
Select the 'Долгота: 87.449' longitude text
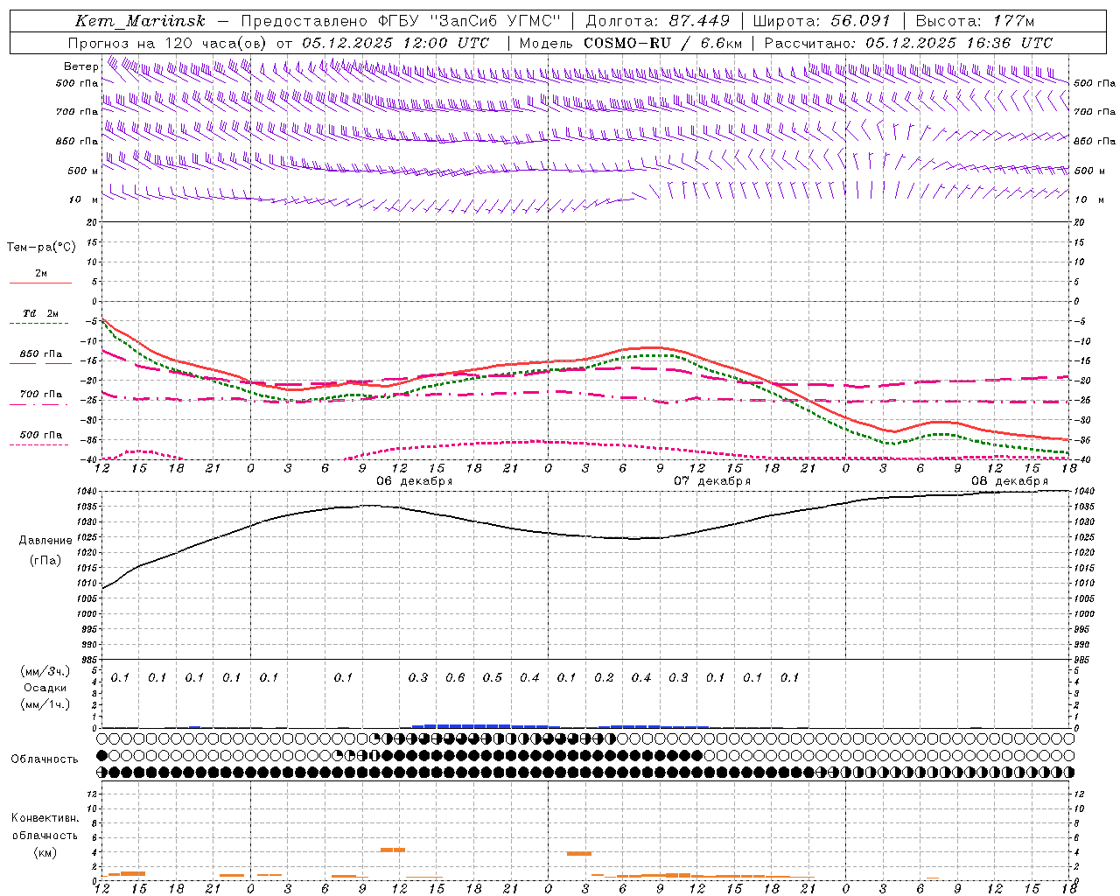pyautogui.click(x=658, y=21)
